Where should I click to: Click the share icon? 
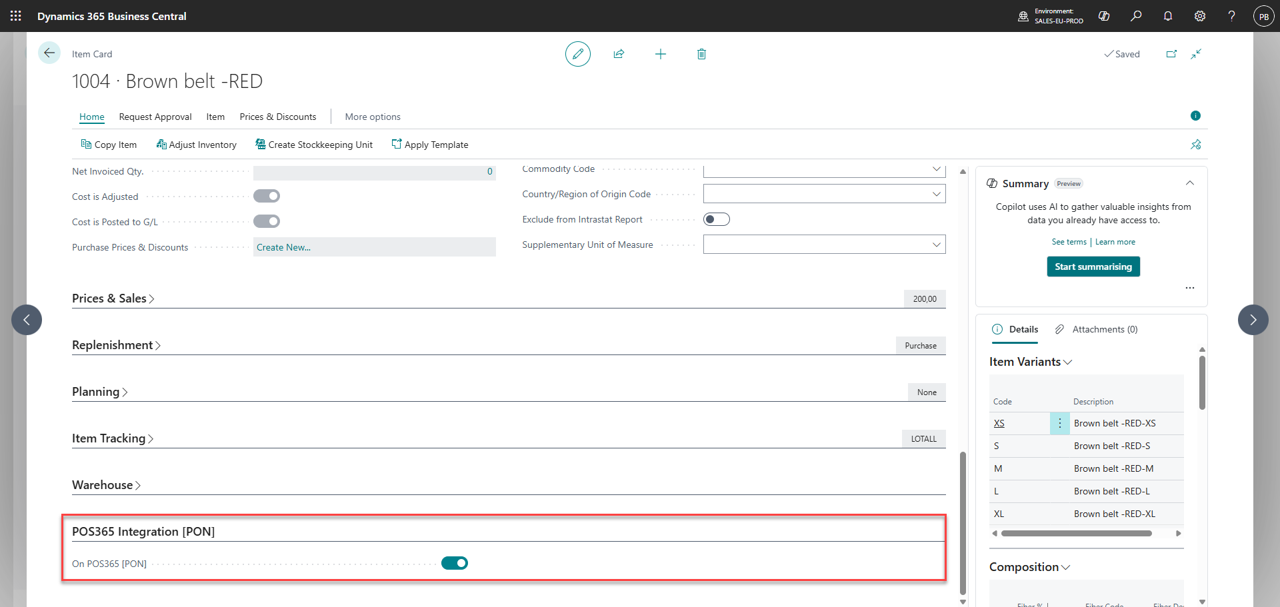click(619, 54)
